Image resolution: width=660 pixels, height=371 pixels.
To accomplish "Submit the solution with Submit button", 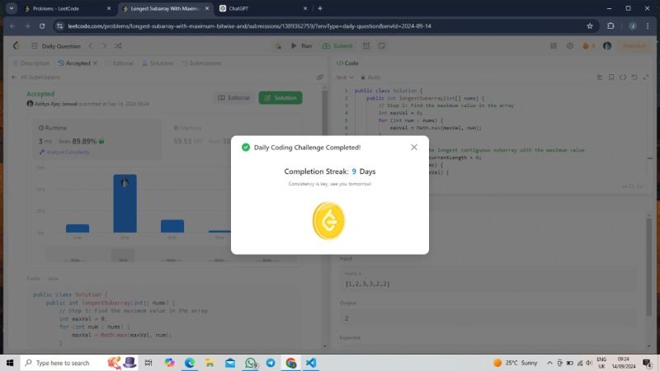I will (337, 46).
